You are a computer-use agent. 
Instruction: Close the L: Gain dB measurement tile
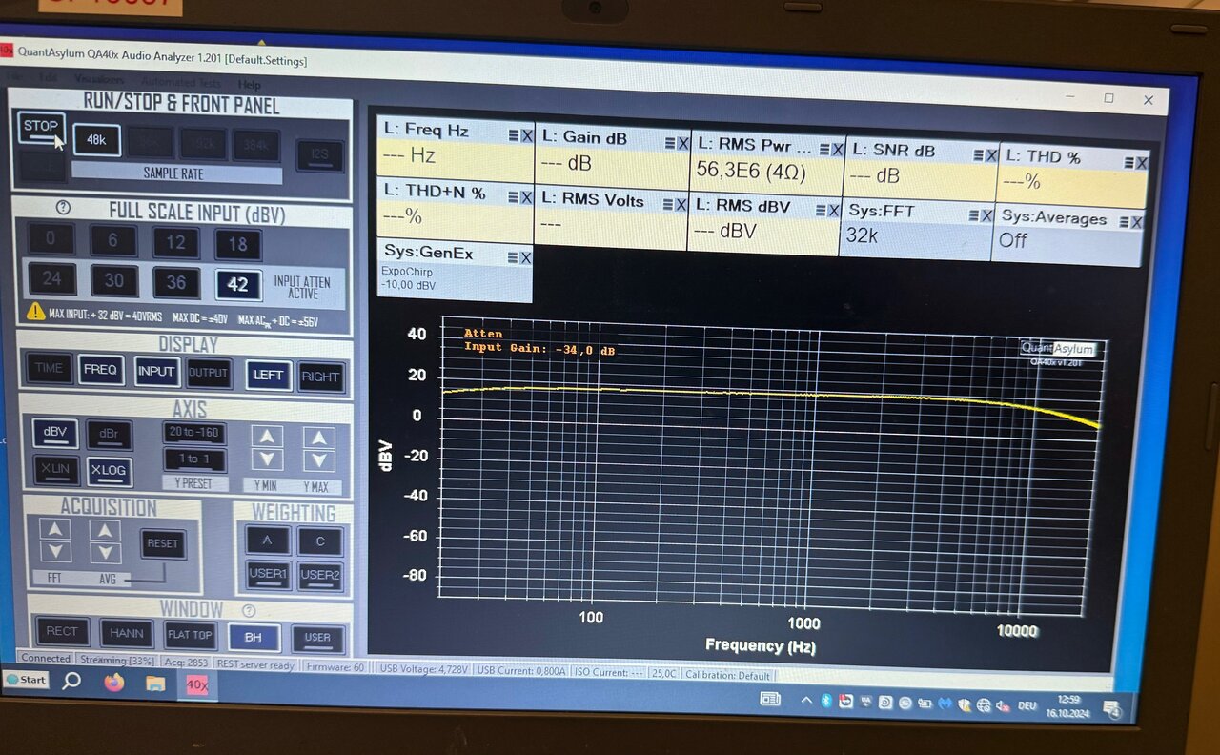coord(682,143)
